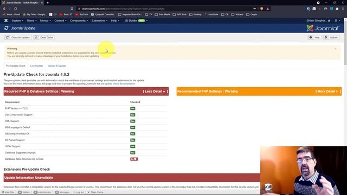Expand Recommended PHP Settings with More Detail
The width and height of the screenshot is (347, 195).
[x=328, y=92]
